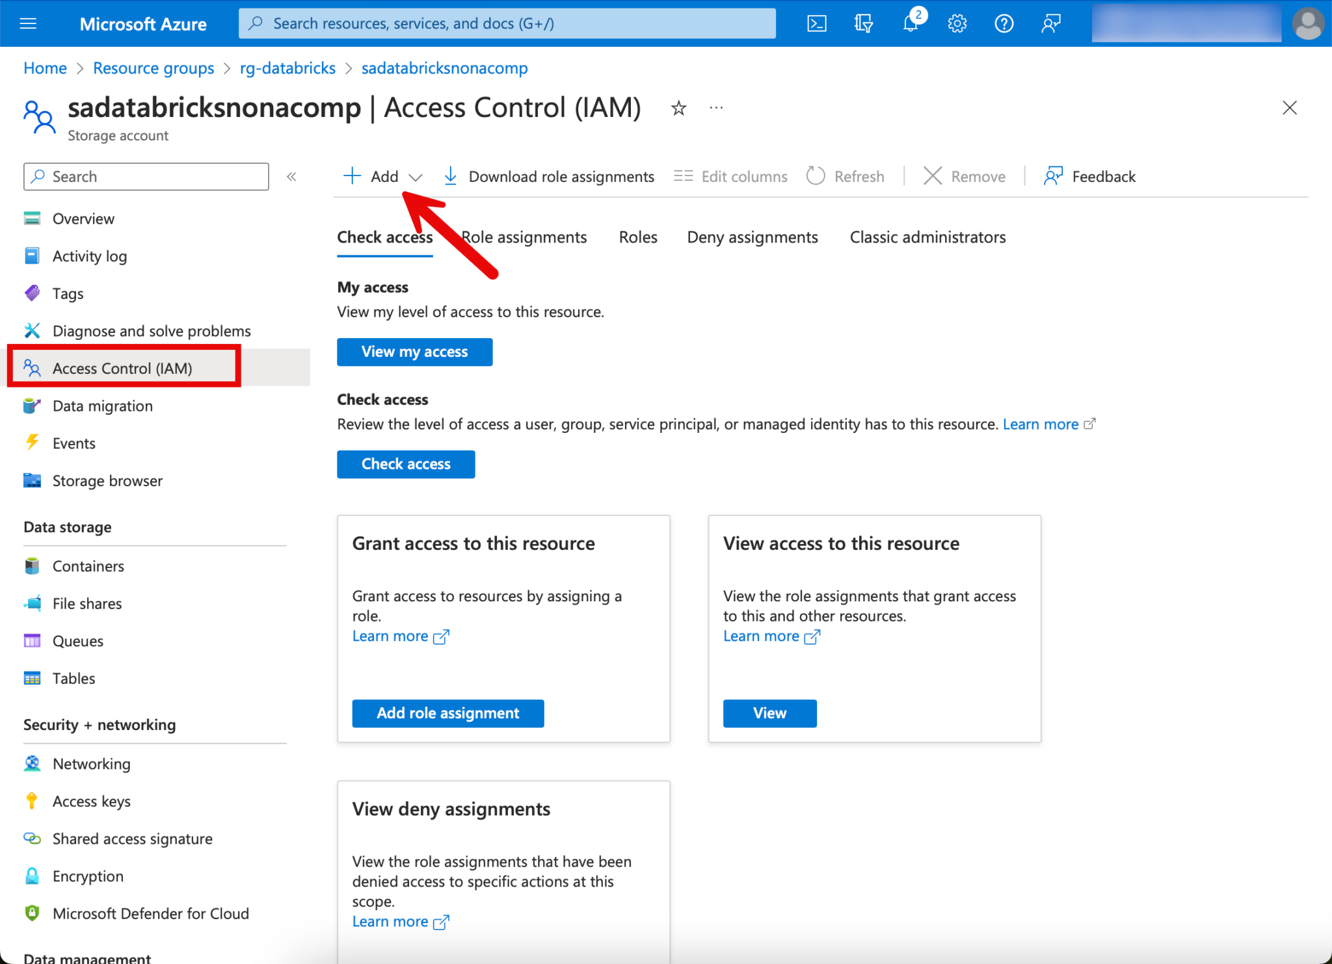Click the Download role assignments icon
This screenshot has width=1332, height=964.
coord(450,176)
